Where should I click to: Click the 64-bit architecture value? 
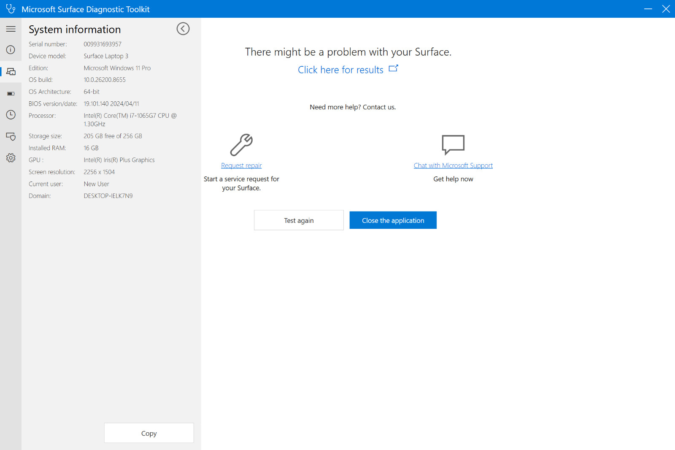point(92,92)
